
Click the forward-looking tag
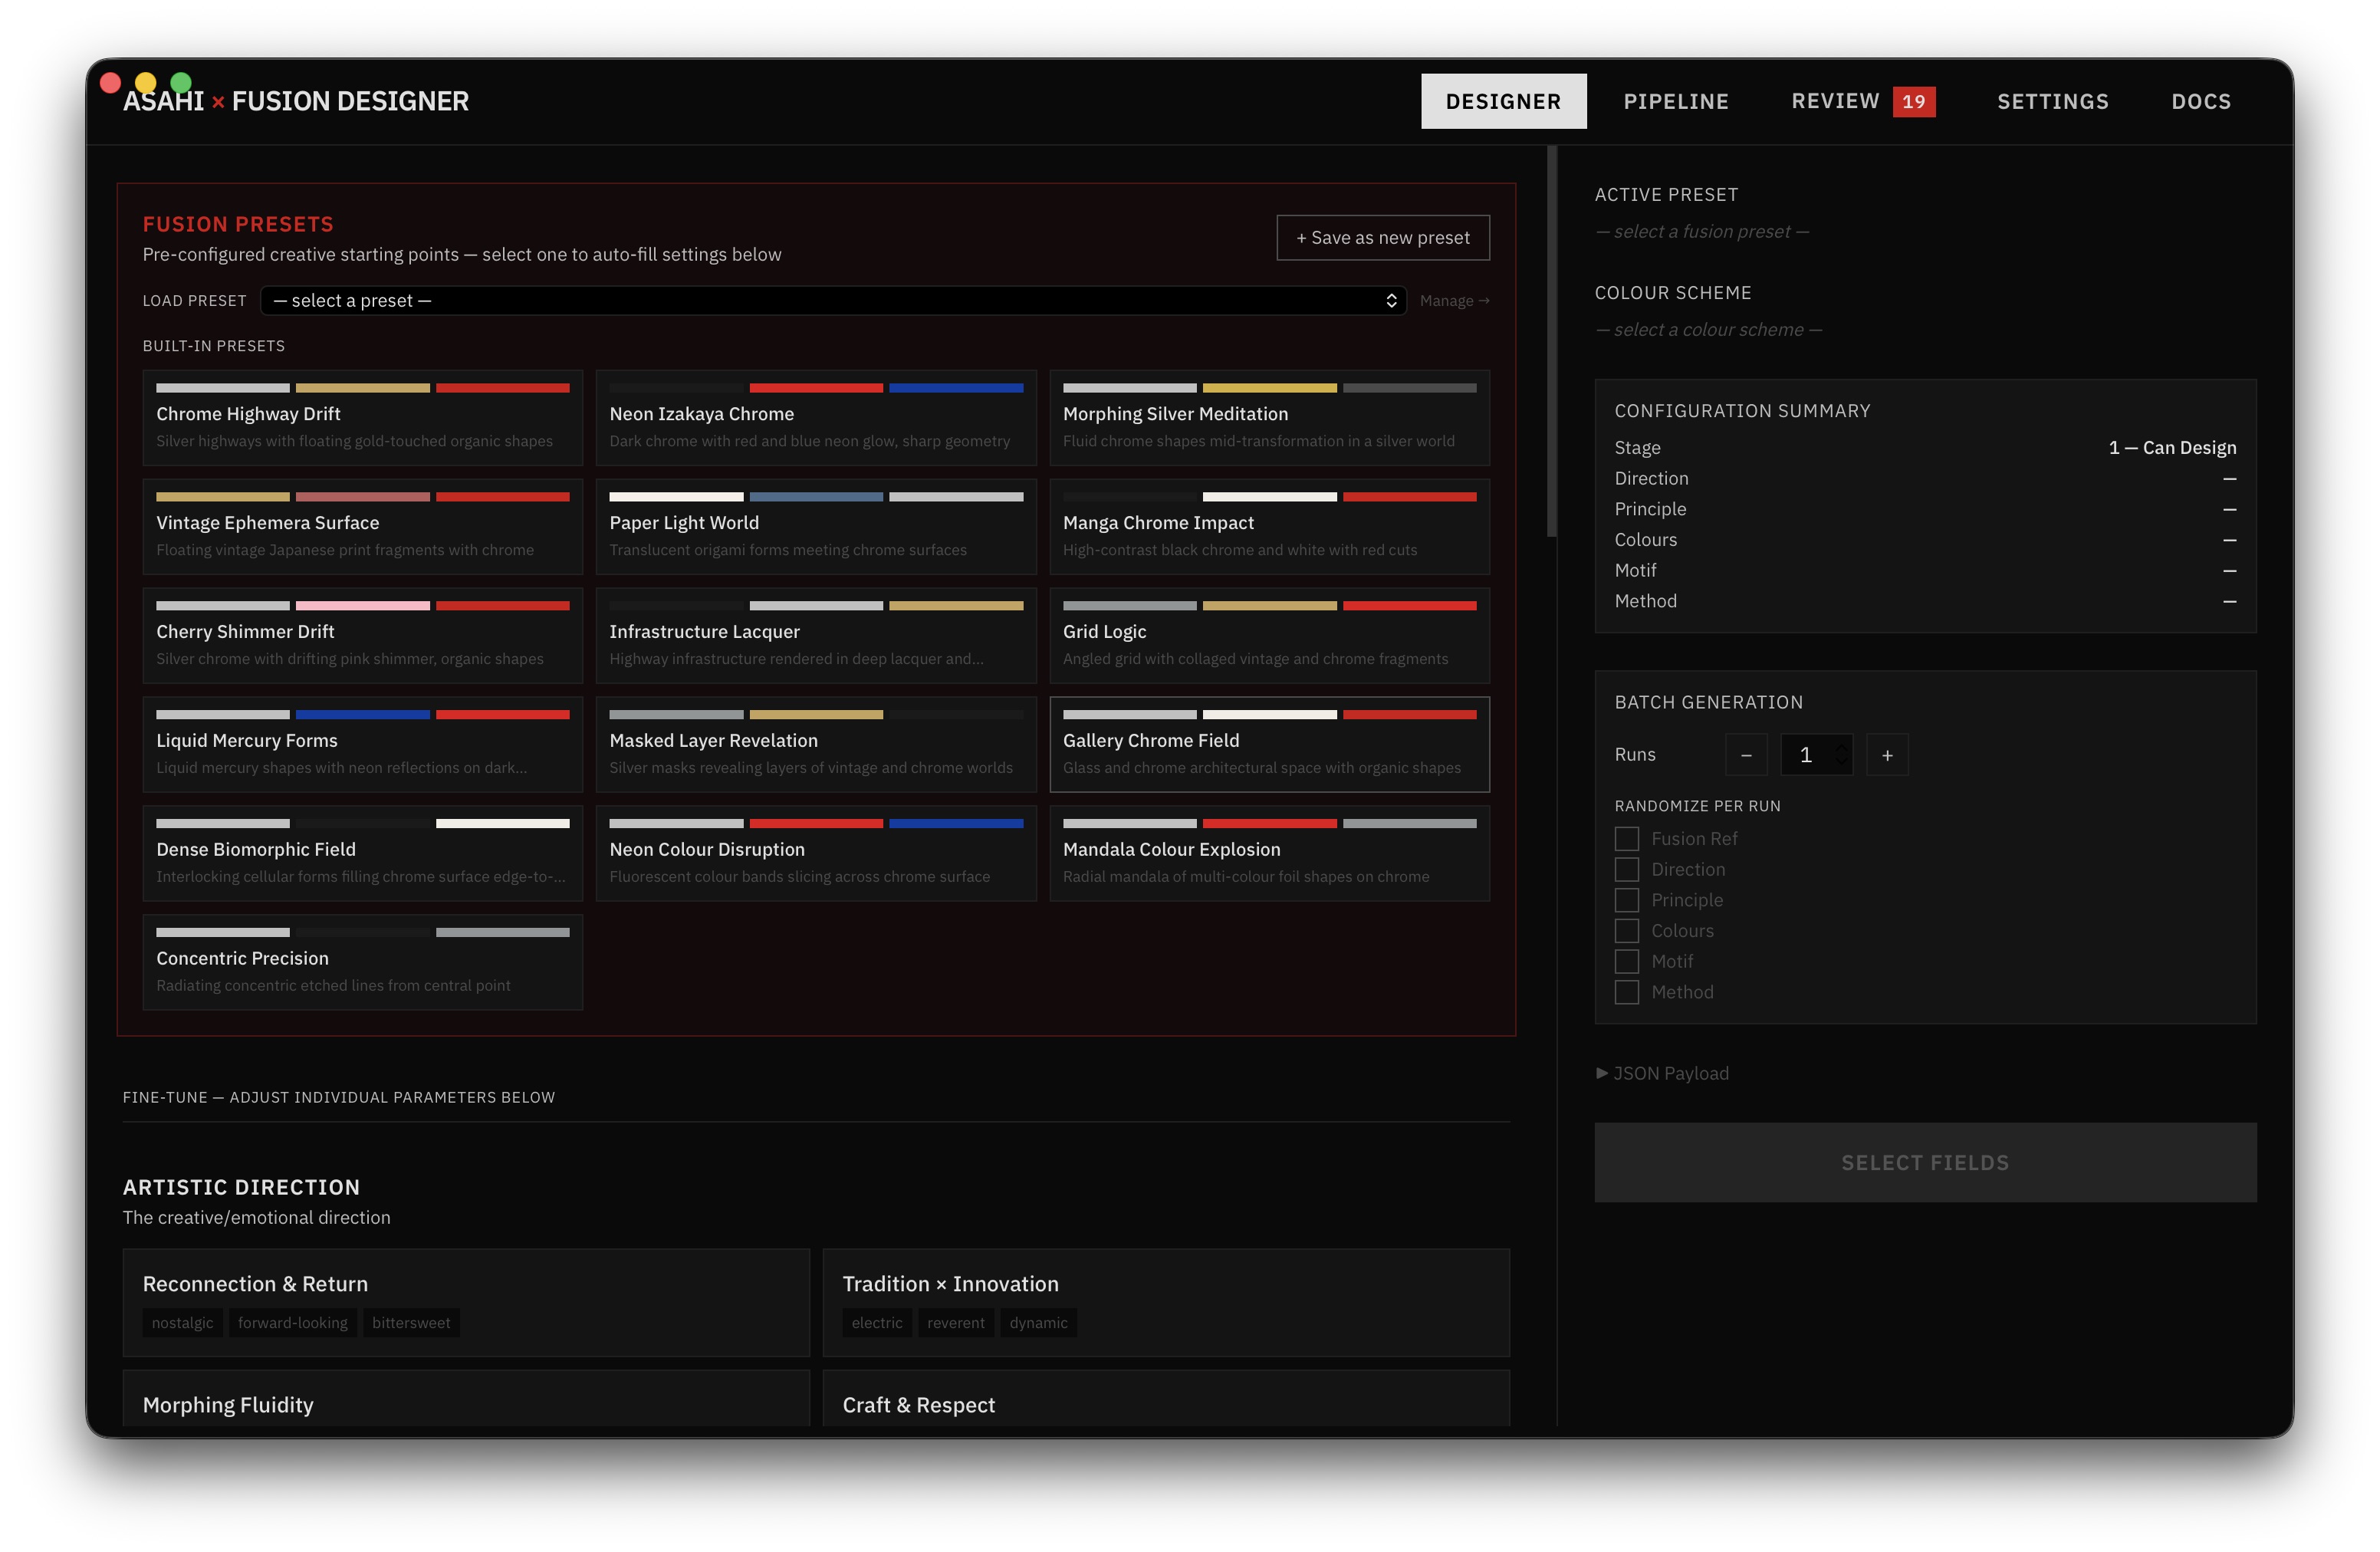[293, 1323]
